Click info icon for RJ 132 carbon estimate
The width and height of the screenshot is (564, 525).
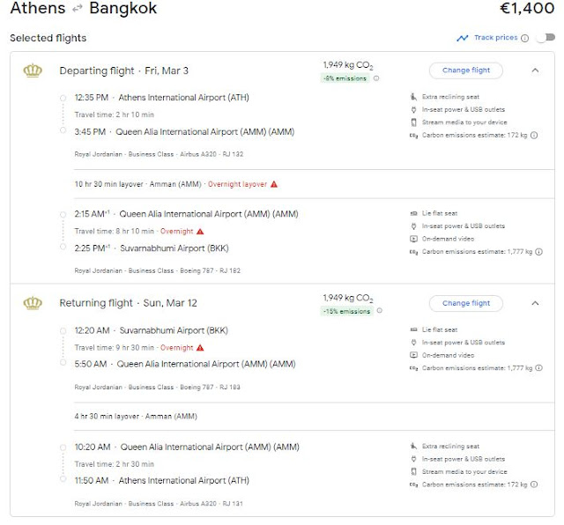(534, 135)
